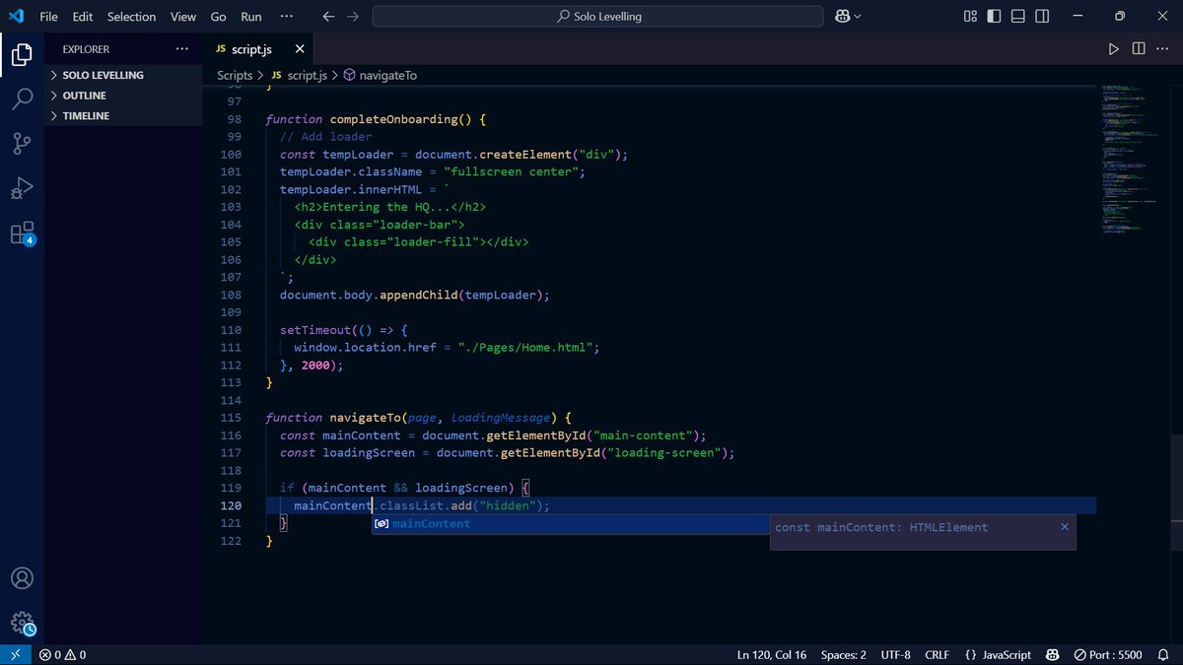Click the Solo Levelling command center search box
The width and height of the screenshot is (1183, 665).
click(x=597, y=17)
